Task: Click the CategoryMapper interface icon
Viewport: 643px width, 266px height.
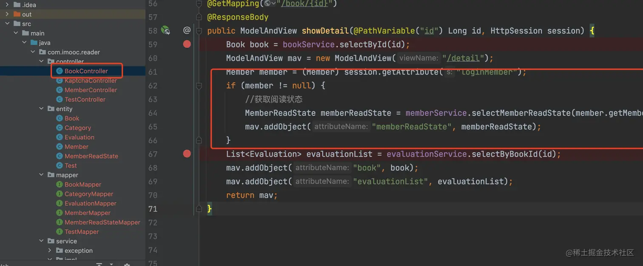Action: coord(60,194)
